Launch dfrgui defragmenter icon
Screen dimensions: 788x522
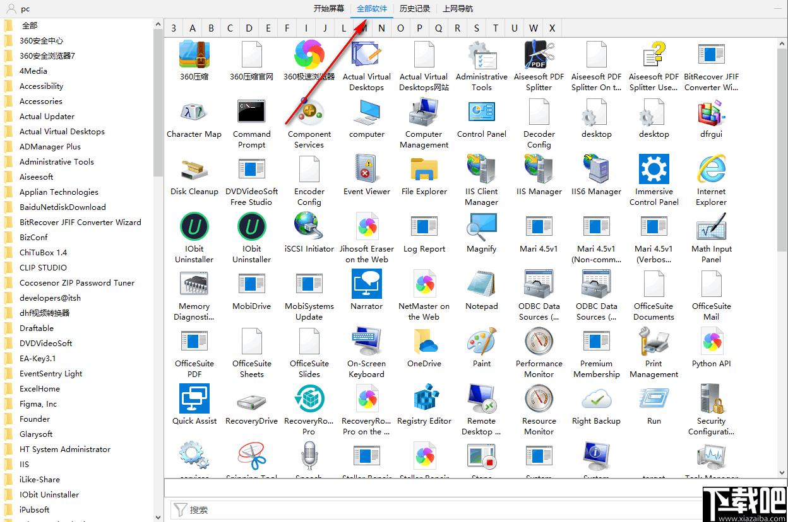tap(712, 112)
